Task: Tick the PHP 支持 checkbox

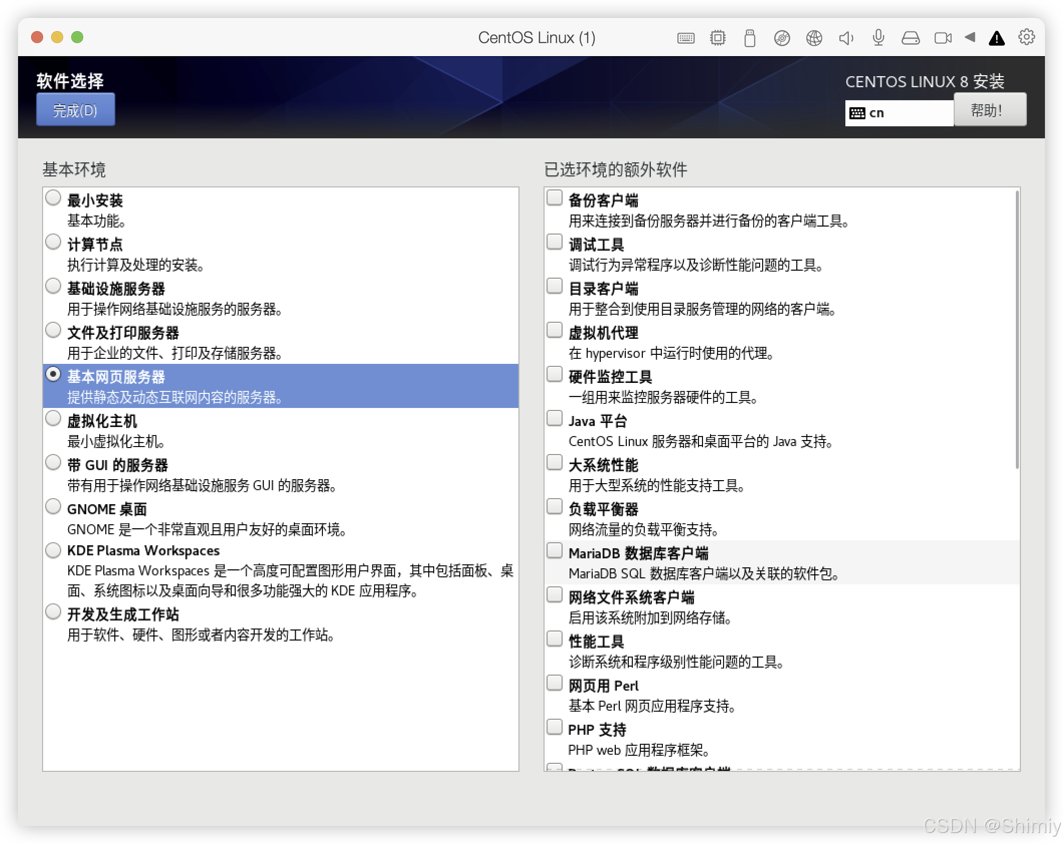Action: click(554, 727)
